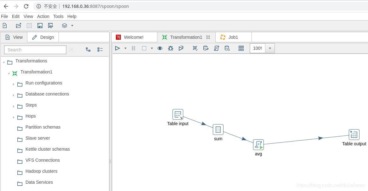368x191 pixels.
Task: Expand the Run configurations folder
Action: point(13,84)
